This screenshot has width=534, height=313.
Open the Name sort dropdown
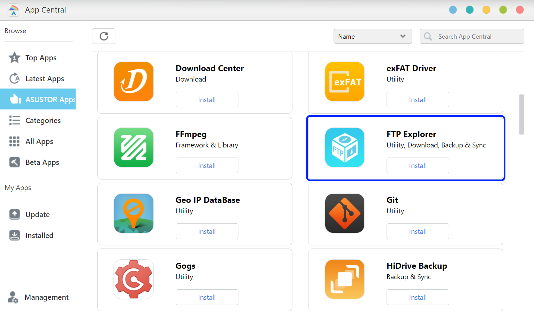(x=373, y=36)
